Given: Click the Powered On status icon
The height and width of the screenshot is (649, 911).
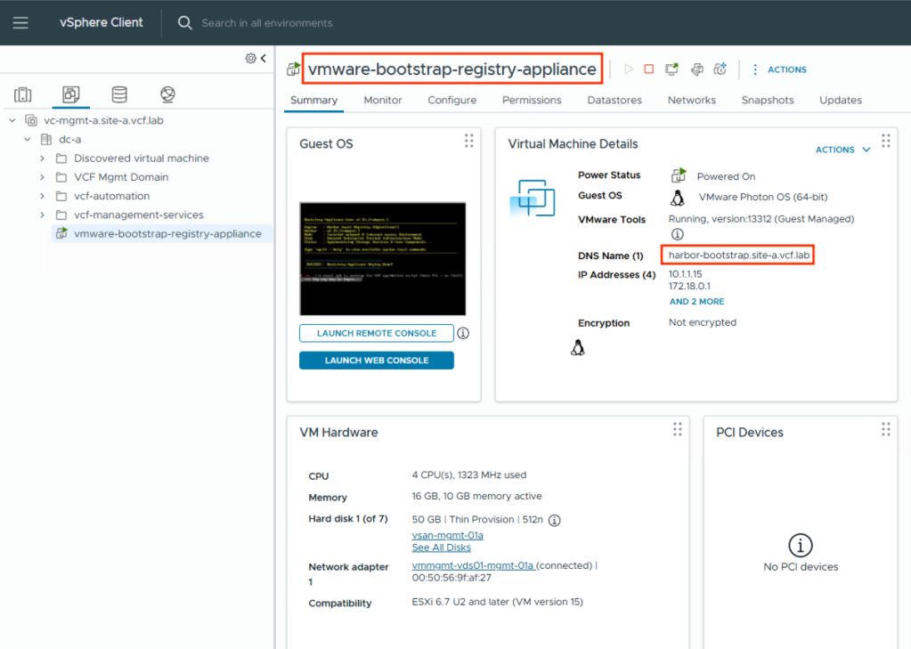Looking at the screenshot, I should [678, 174].
